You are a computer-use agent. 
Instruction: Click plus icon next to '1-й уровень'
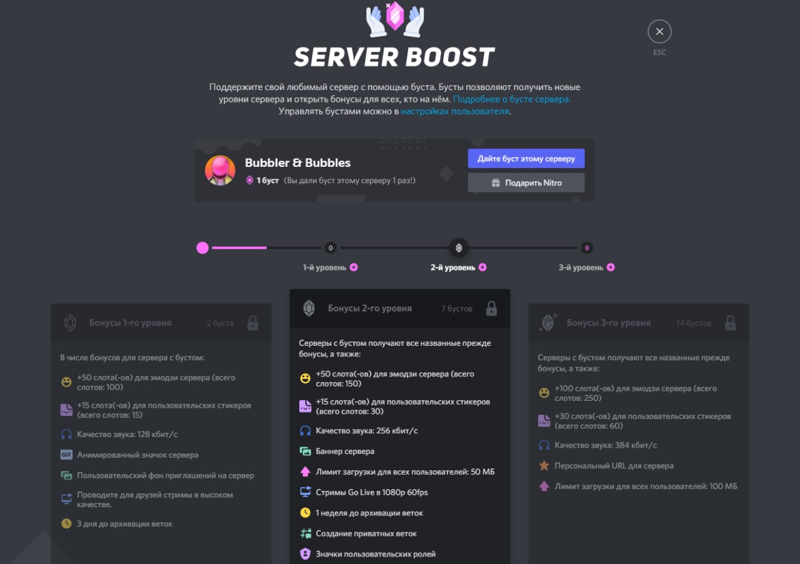pyautogui.click(x=354, y=268)
